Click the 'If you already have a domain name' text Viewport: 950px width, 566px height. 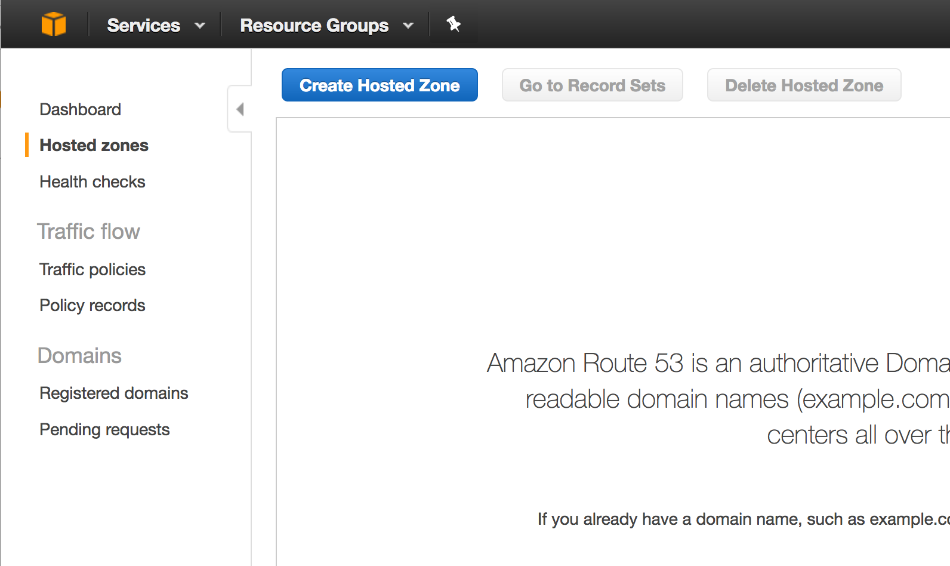point(669,519)
